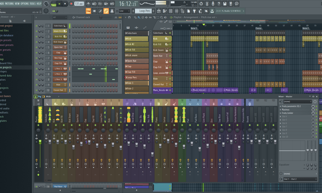Toggle the link (chain) toolbar icon
This screenshot has height=193, width=322.
pos(106,11)
